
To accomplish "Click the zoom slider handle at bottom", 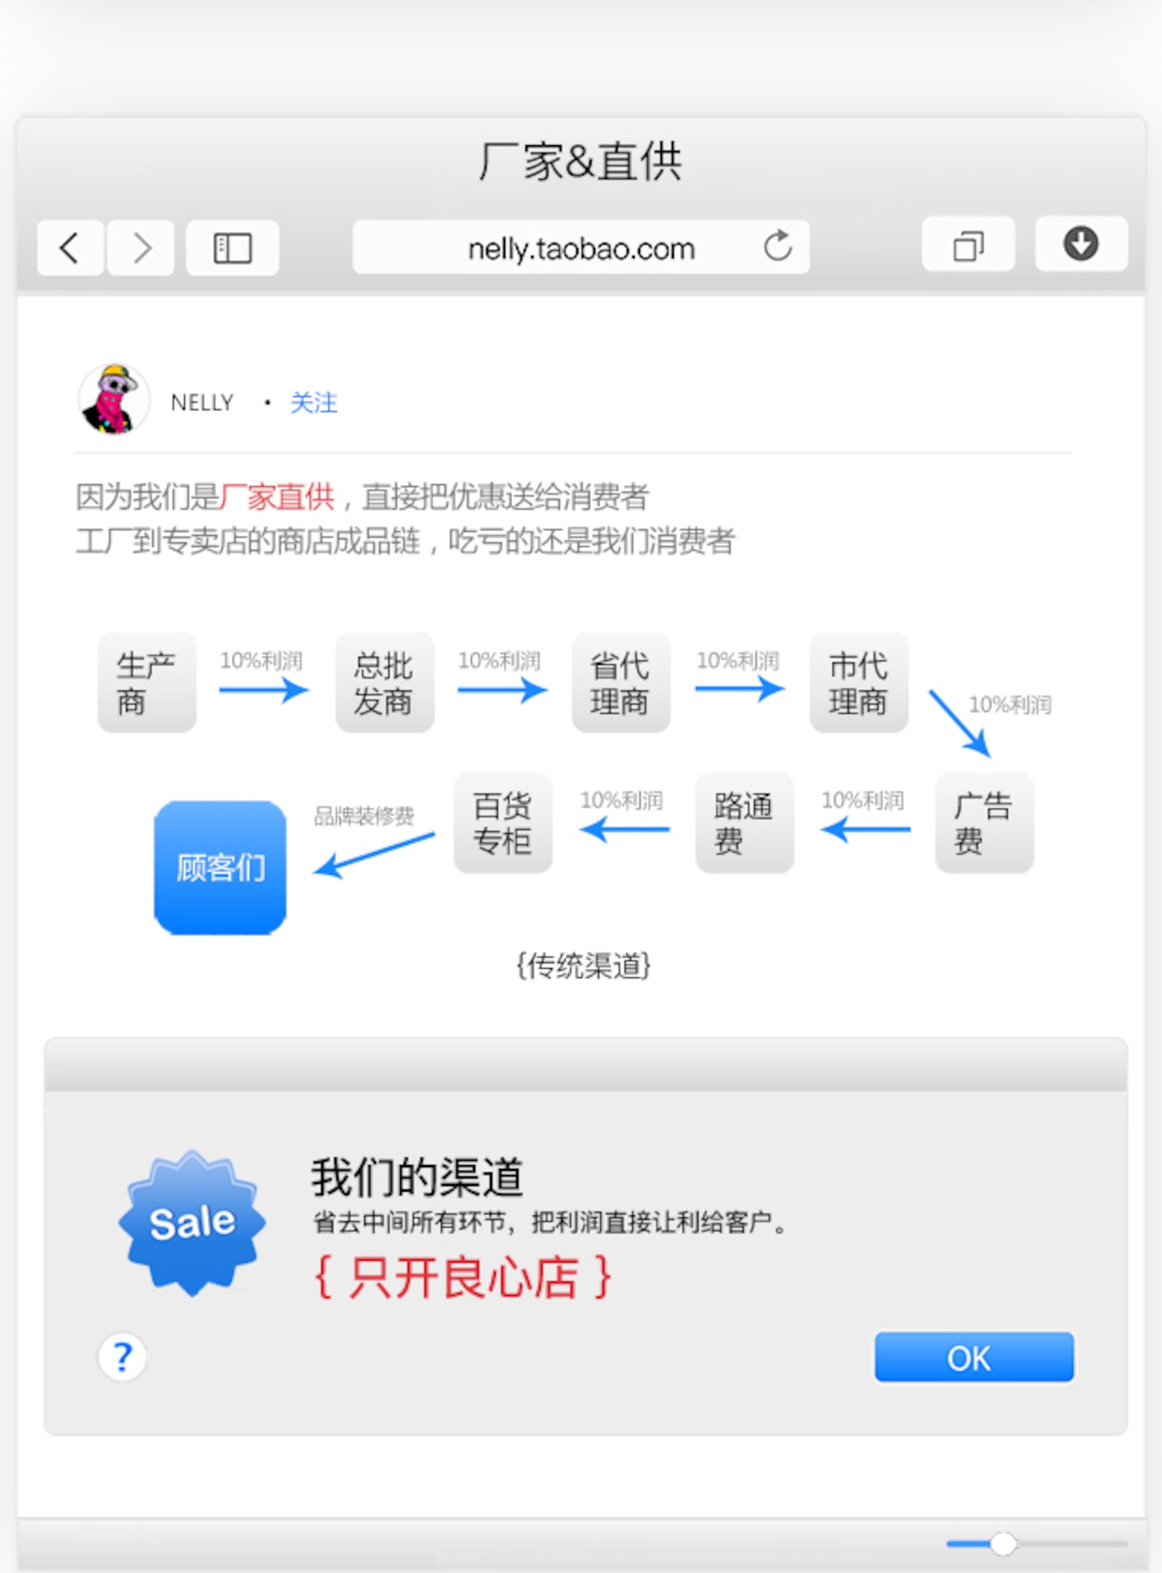I will click(x=1003, y=1543).
